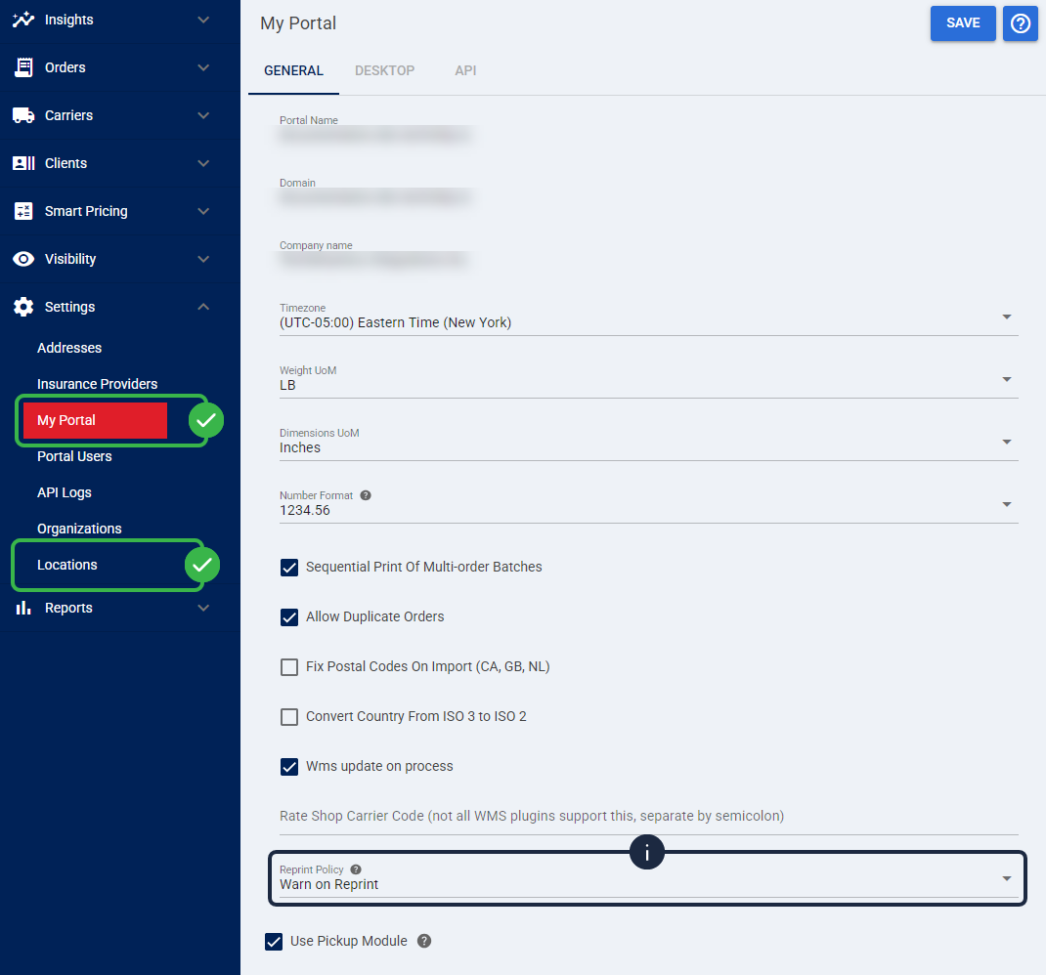Viewport: 1046px width, 975px height.
Task: Click the Clients contact icon
Action: coord(23,163)
